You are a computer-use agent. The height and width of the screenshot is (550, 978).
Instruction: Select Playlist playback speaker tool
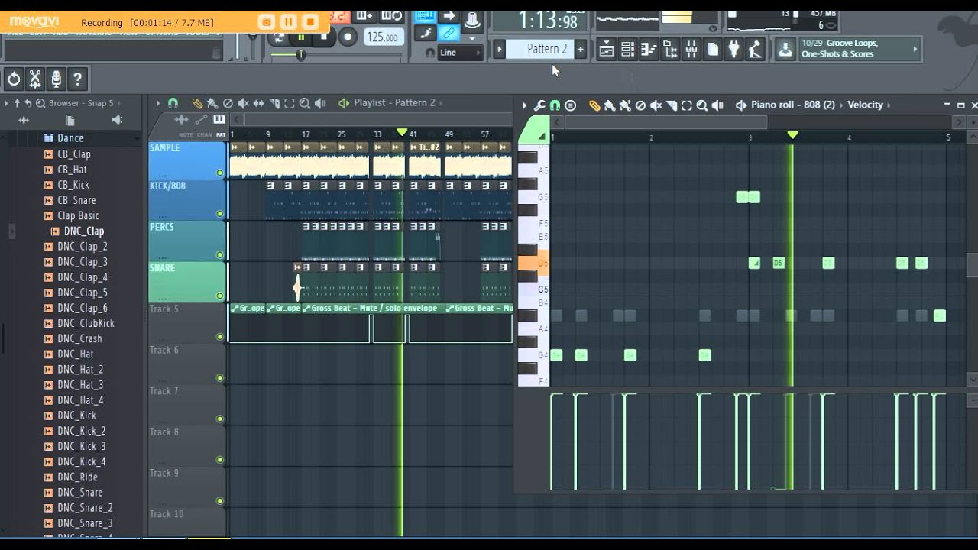tap(320, 103)
